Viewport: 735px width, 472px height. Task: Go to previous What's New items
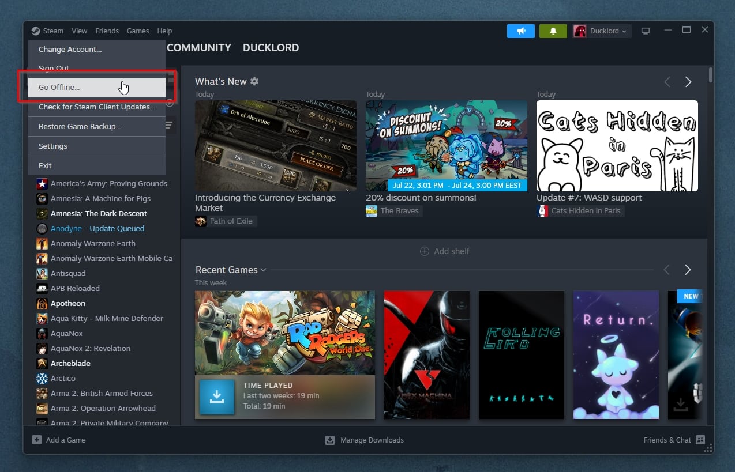pyautogui.click(x=667, y=82)
